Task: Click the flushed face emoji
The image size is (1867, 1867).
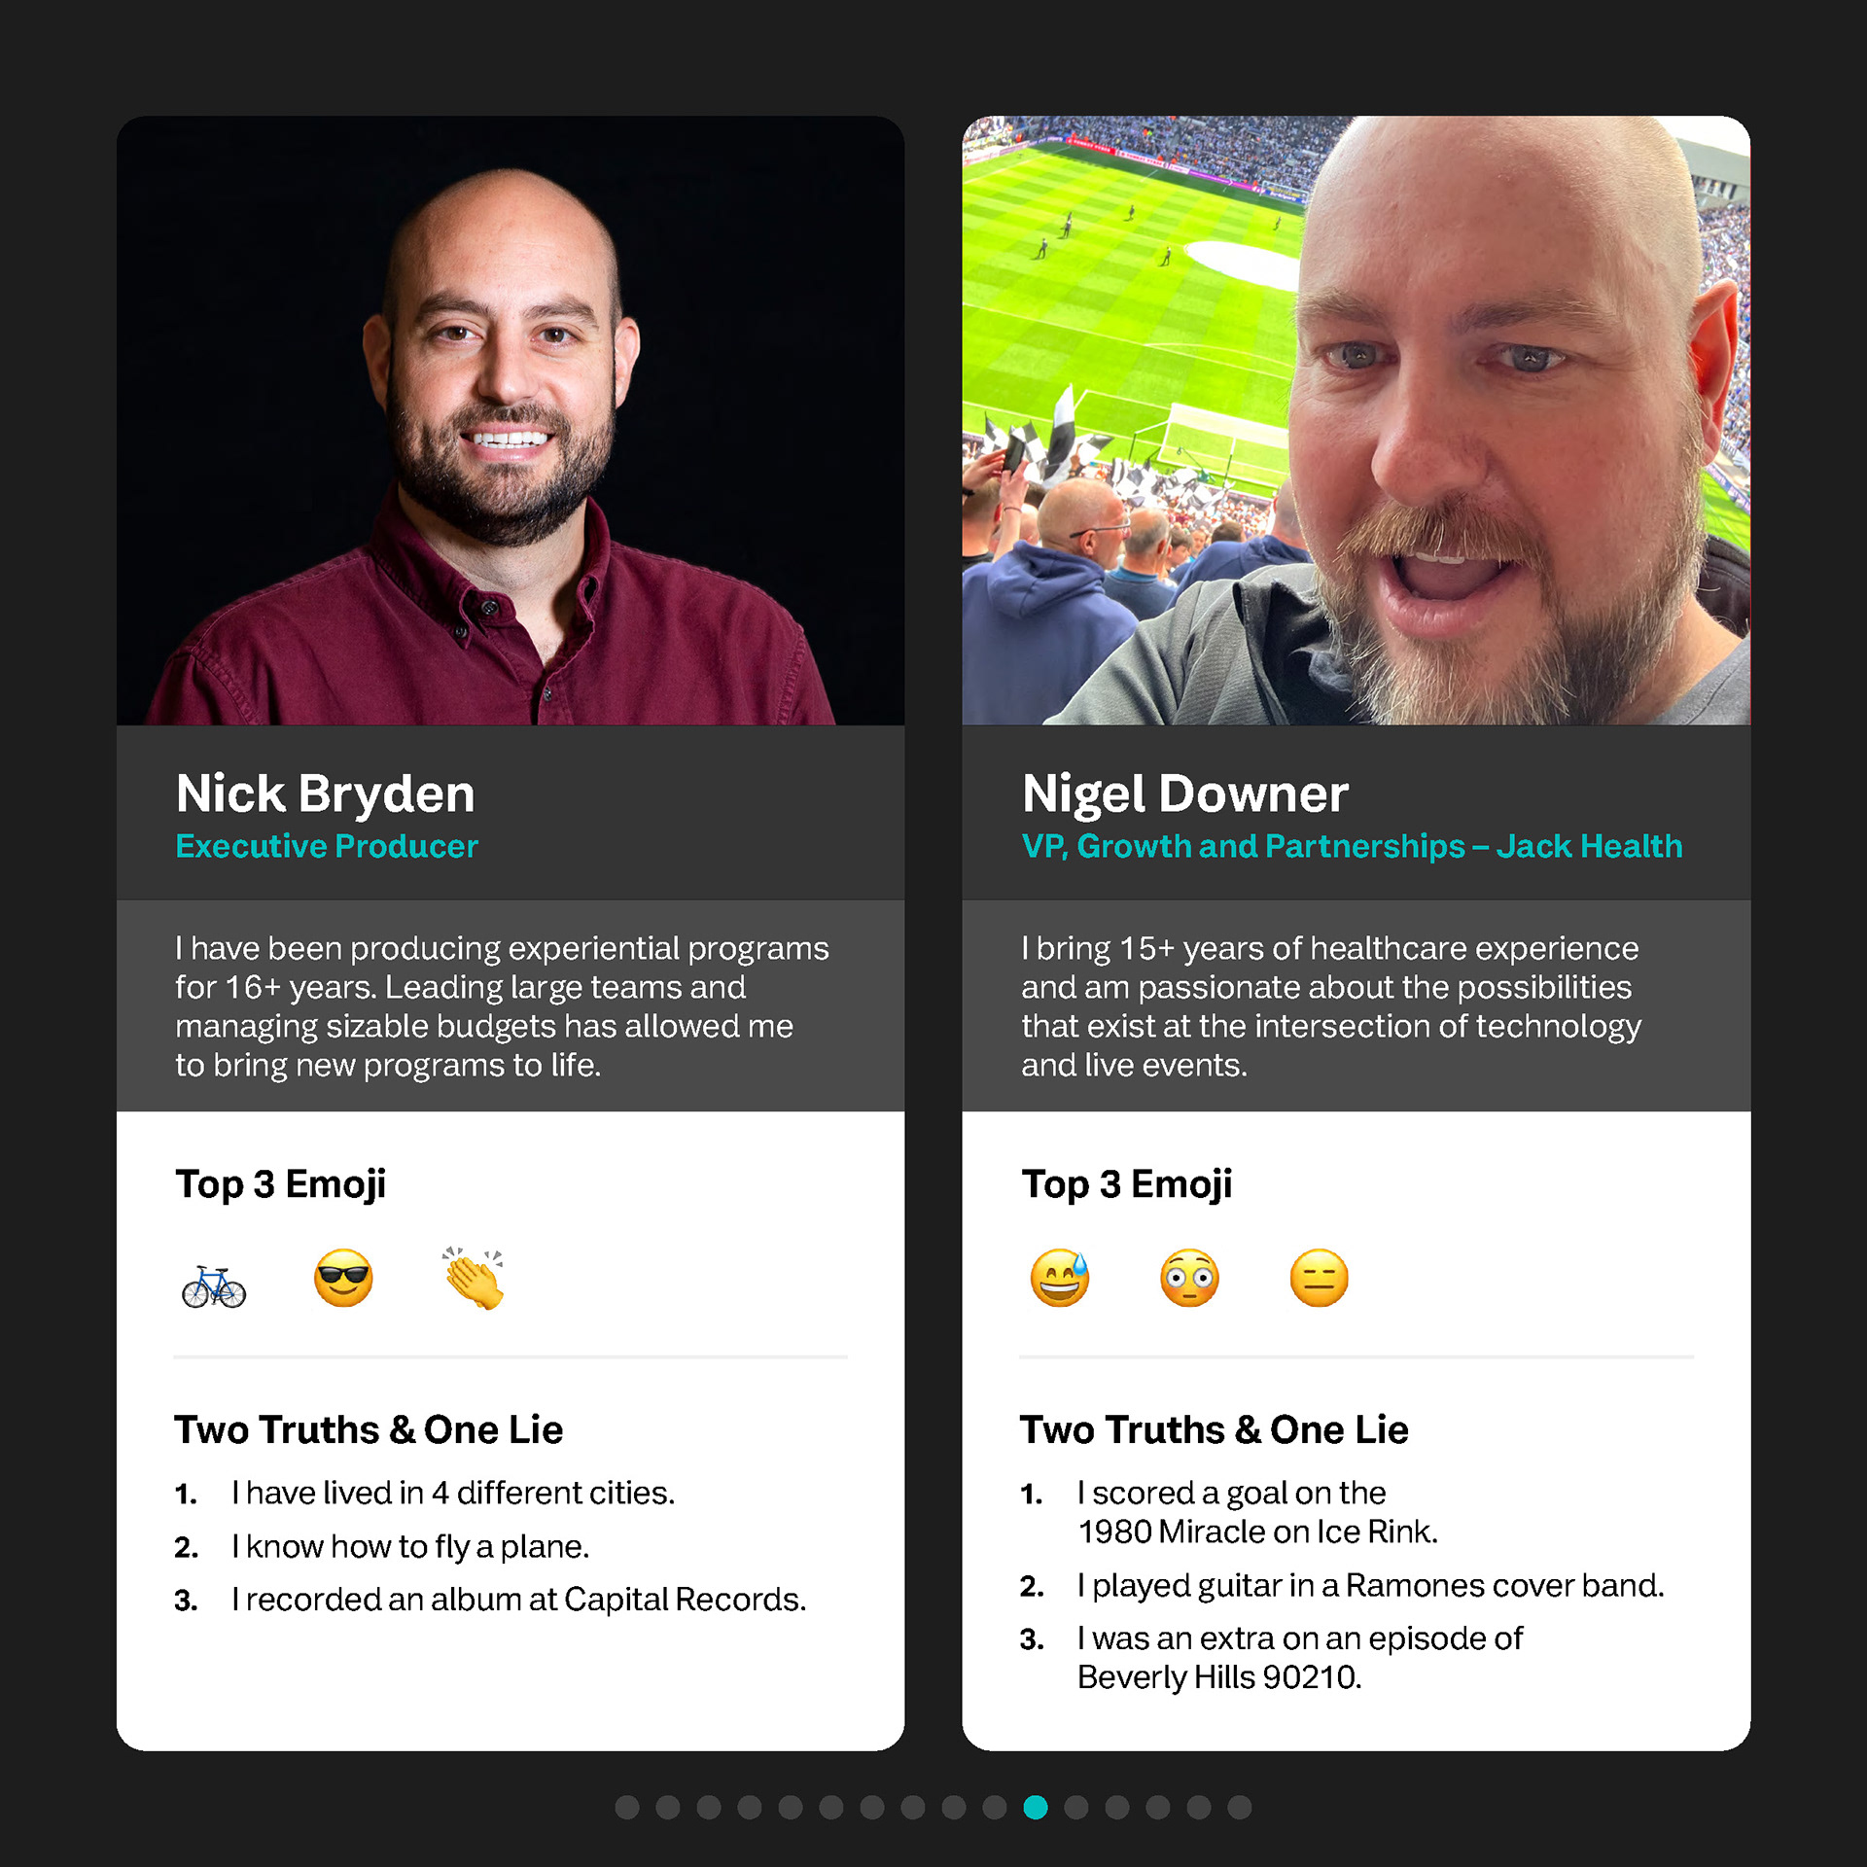Action: 1189,1278
